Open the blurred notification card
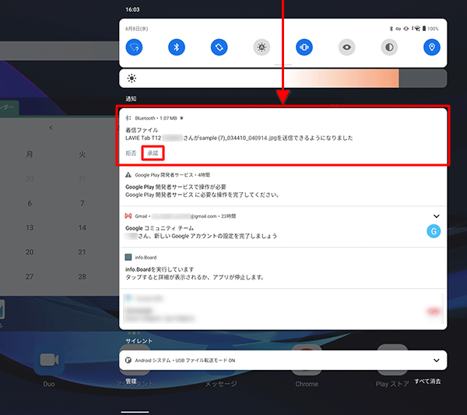The height and width of the screenshot is (415, 467). [283, 309]
